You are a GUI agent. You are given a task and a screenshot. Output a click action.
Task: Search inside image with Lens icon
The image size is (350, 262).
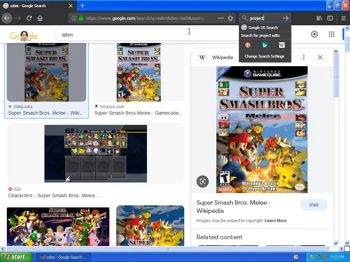[x=203, y=181]
